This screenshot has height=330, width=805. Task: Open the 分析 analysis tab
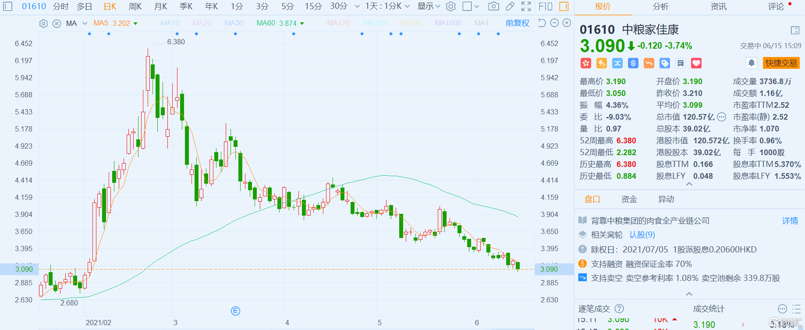pos(661,7)
